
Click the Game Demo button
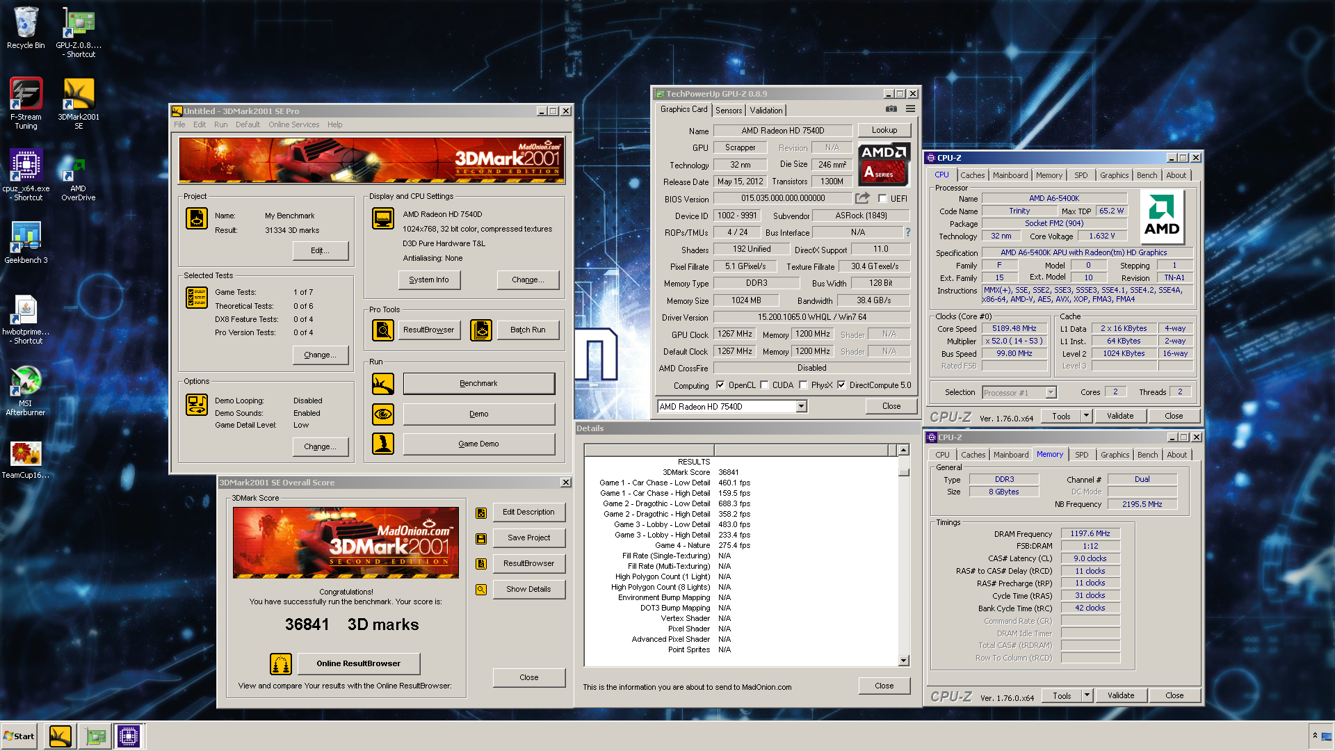coord(478,444)
